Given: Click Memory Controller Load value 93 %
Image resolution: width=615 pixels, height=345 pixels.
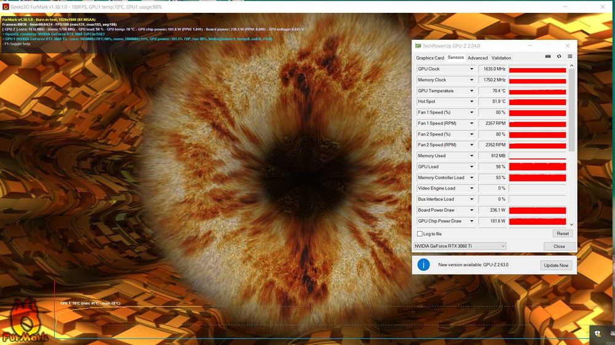Looking at the screenshot, I should coord(492,178).
